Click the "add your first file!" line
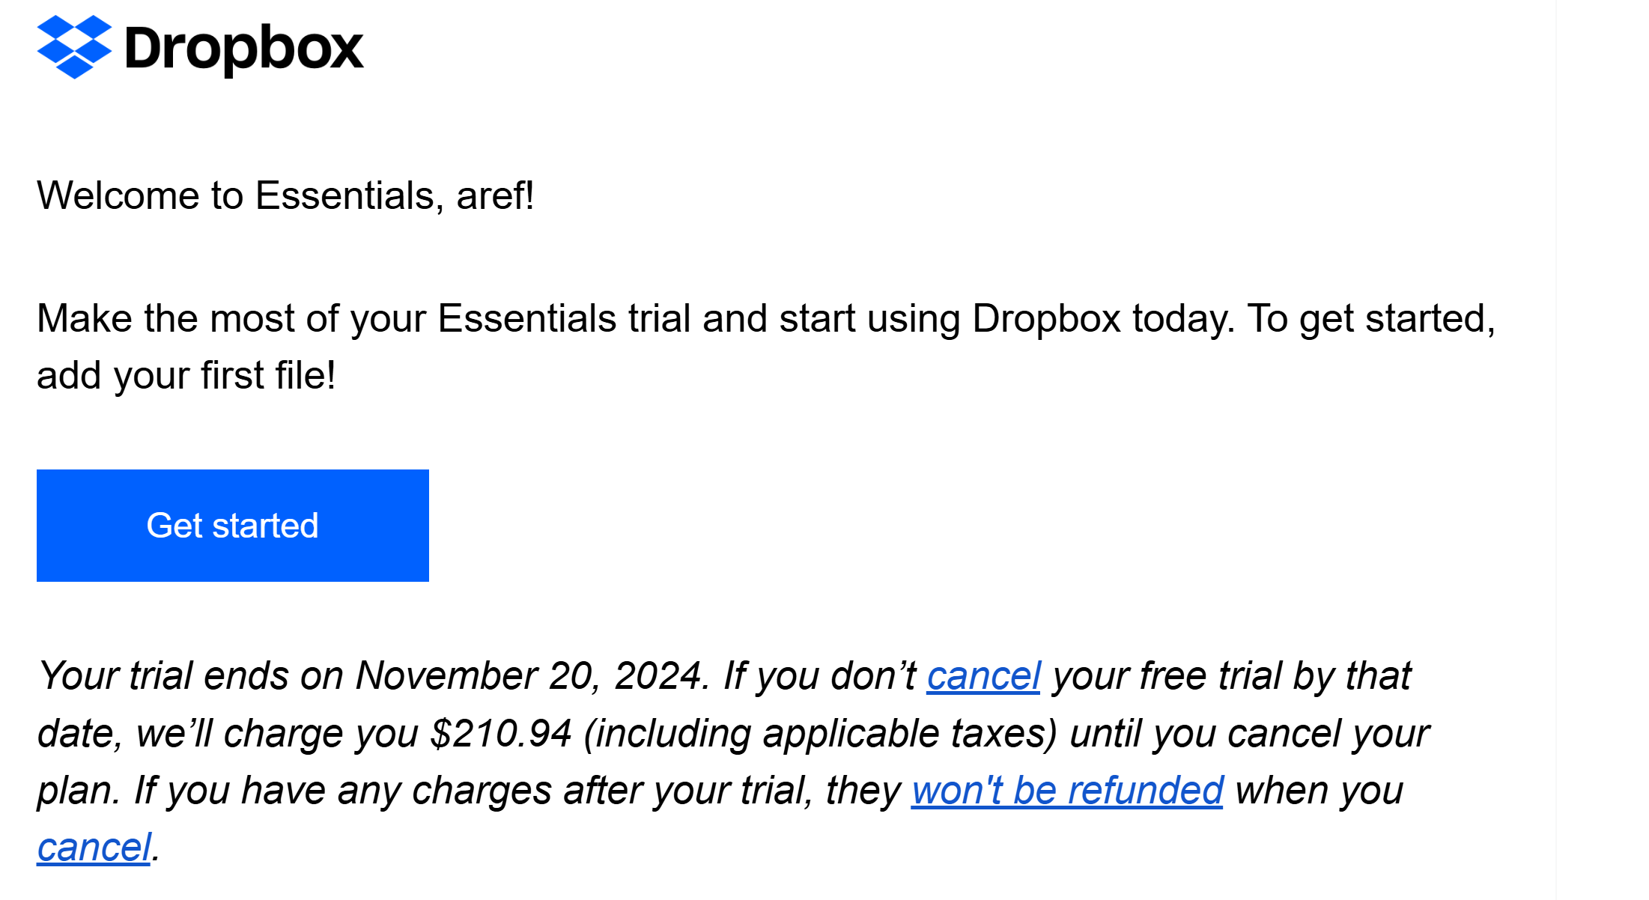Screen dimensions: 1649x900 pyautogui.click(x=186, y=376)
